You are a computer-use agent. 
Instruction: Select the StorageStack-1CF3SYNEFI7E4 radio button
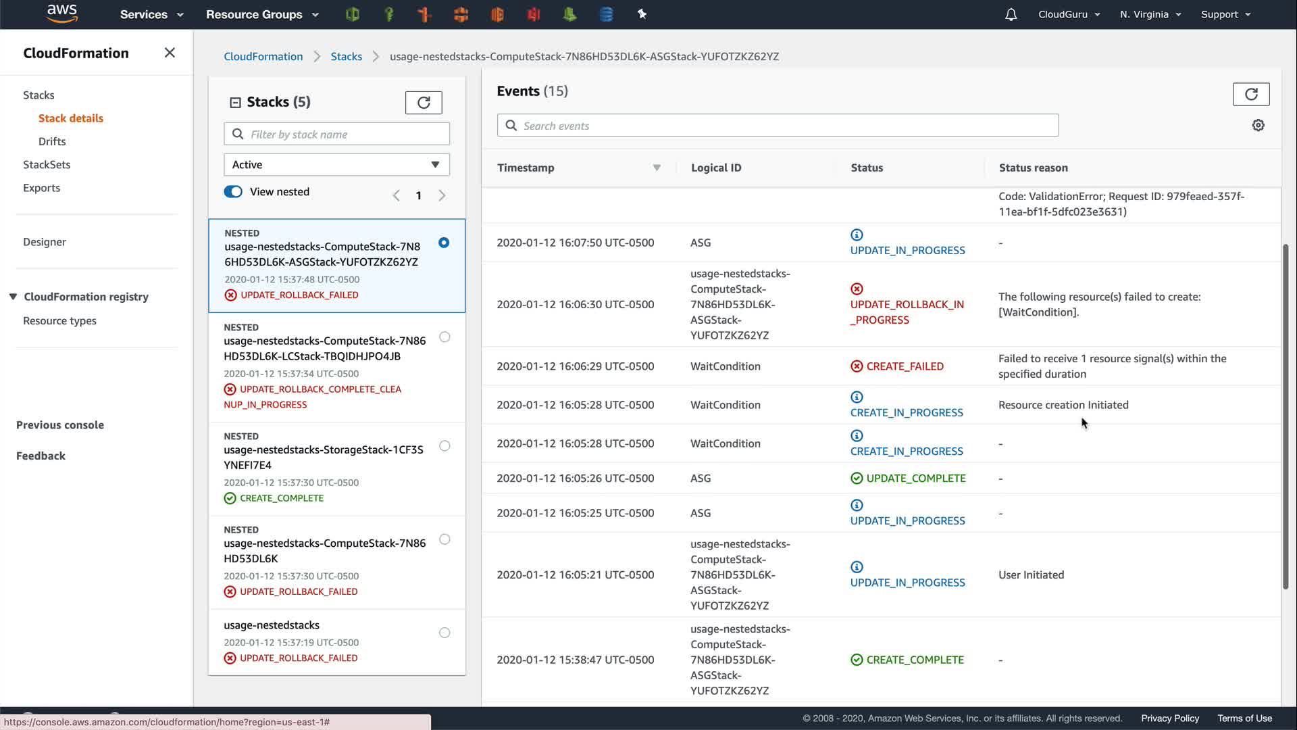444,445
